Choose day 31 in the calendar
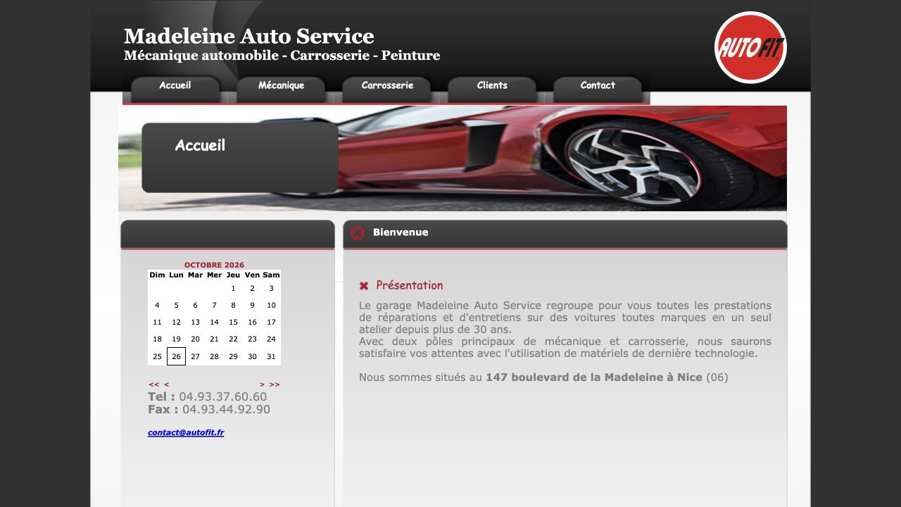Viewport: 901px width, 507px height. pyautogui.click(x=271, y=356)
